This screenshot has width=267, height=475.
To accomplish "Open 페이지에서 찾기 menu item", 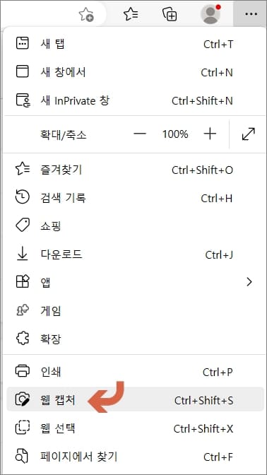I will point(133,457).
